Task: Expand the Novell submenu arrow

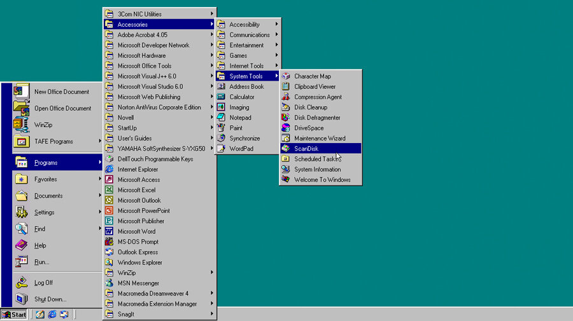Action: click(211, 117)
